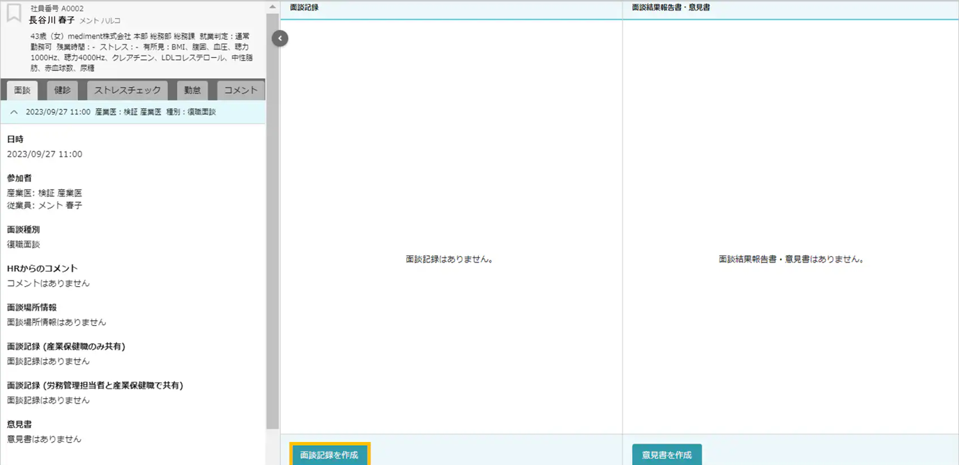Click 面談記録 (産業保健職のみ共有) heading
Screen dimensions: 959x465
pos(66,347)
